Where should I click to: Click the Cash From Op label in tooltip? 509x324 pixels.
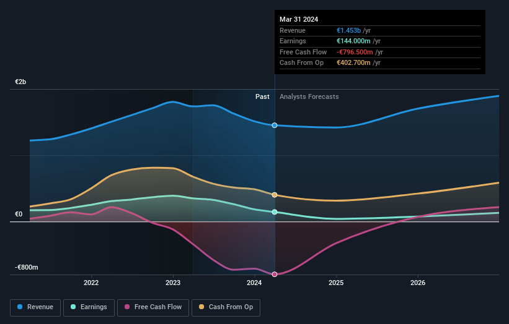pyautogui.click(x=301, y=63)
